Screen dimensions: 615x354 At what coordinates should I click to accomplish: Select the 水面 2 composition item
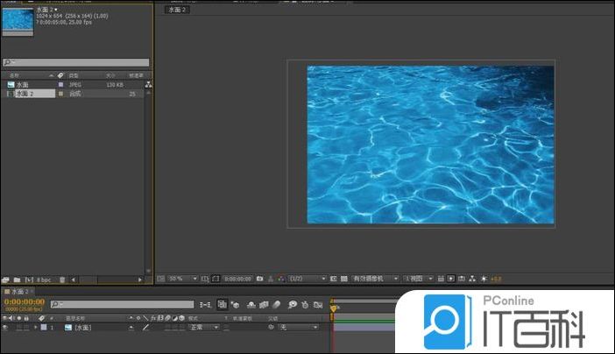pyautogui.click(x=25, y=93)
